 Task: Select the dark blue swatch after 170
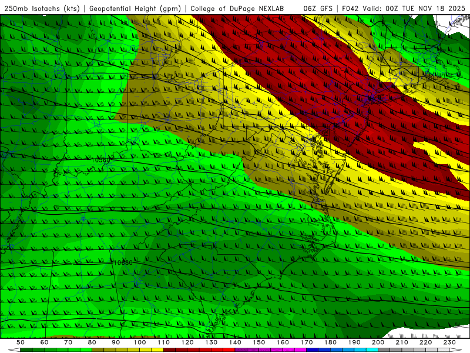pyautogui.click(x=313, y=350)
